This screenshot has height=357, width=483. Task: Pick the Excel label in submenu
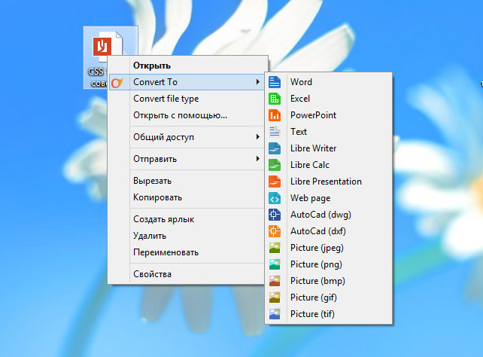[x=300, y=99]
